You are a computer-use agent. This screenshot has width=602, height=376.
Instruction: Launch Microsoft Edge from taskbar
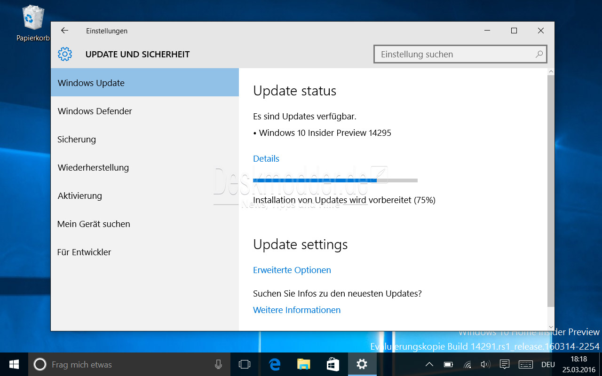[275, 364]
